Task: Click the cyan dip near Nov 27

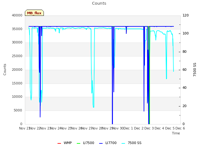Action: pos(93,68)
